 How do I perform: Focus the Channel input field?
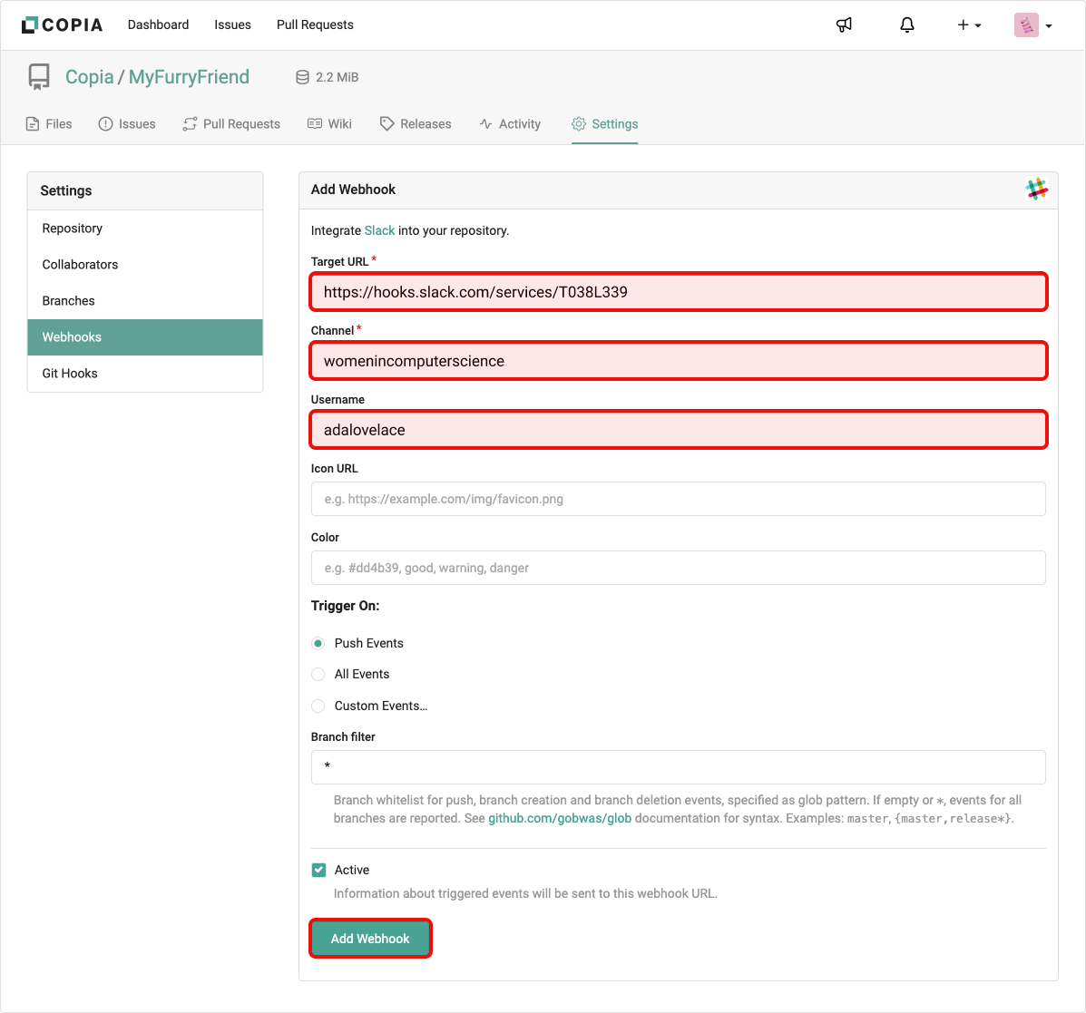[x=678, y=361]
